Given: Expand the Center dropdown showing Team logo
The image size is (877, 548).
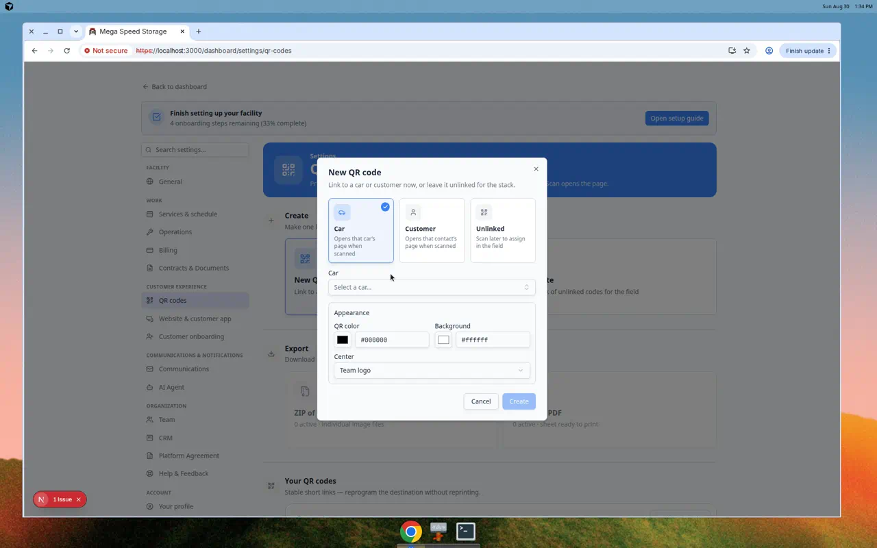Looking at the screenshot, I should 432,371.
